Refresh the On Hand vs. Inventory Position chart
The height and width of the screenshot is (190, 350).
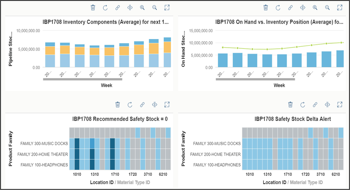coord(278,8)
